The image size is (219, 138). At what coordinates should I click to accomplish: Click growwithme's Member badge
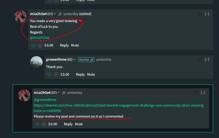point(86,60)
